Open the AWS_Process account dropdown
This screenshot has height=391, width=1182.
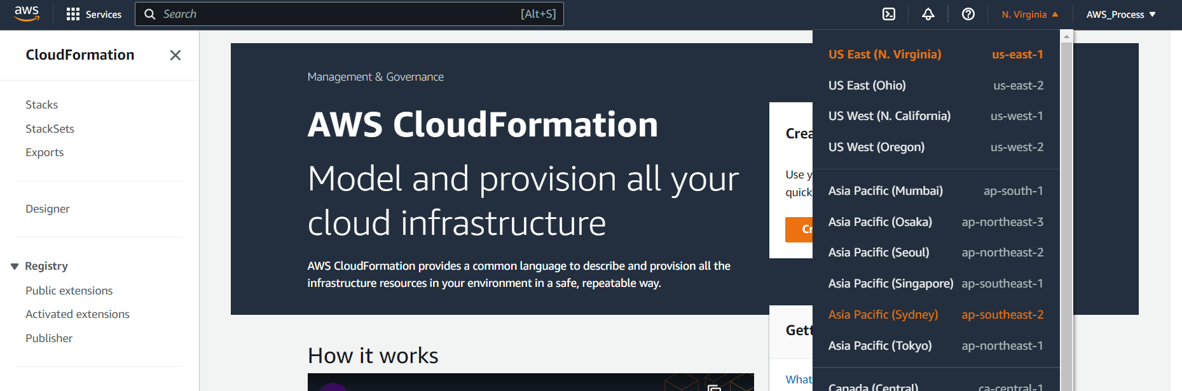(x=1120, y=14)
